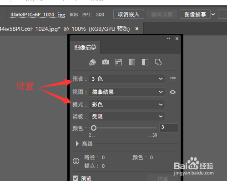Collapse the panel with double-arrow icon
The image size is (227, 181).
pos(169,39)
